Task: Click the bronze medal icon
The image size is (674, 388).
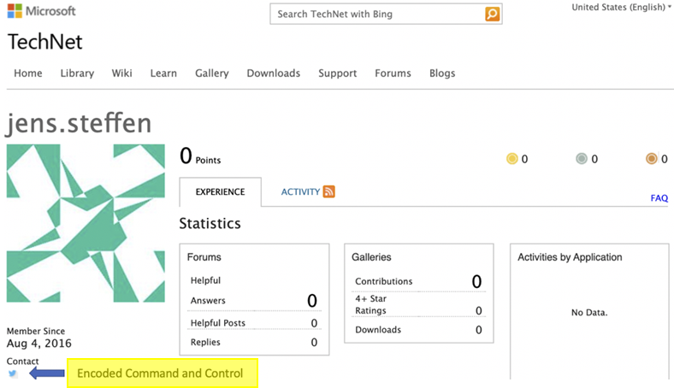Action: 652,159
